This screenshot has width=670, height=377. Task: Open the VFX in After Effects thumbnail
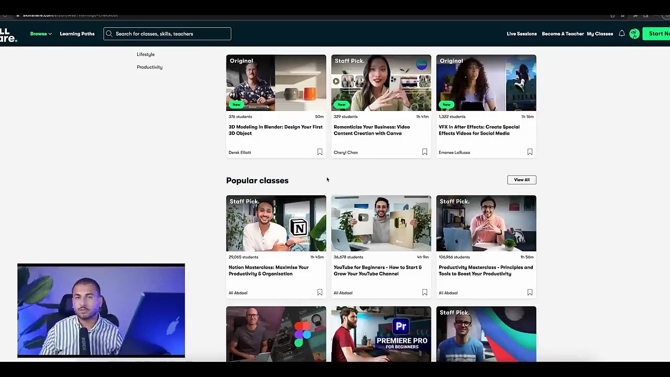pos(486,83)
